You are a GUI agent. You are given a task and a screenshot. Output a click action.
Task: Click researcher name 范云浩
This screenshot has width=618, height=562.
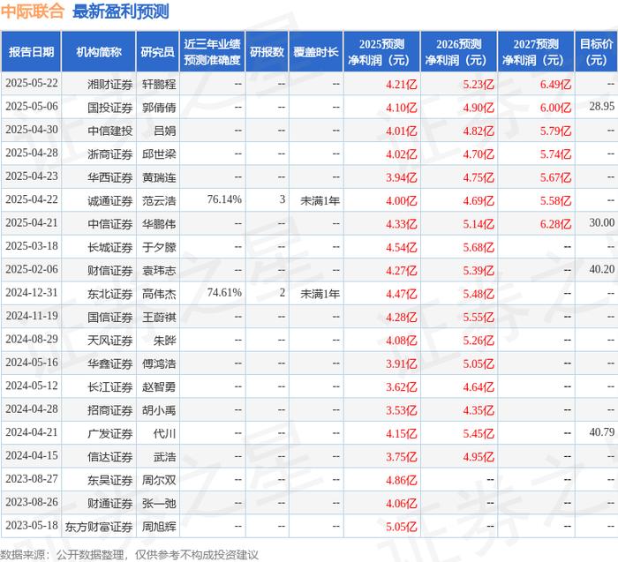coord(159,200)
